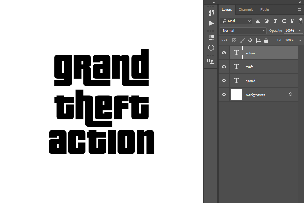Open the Info panel icon
Image resolution: width=304 pixels, height=203 pixels.
[211, 48]
